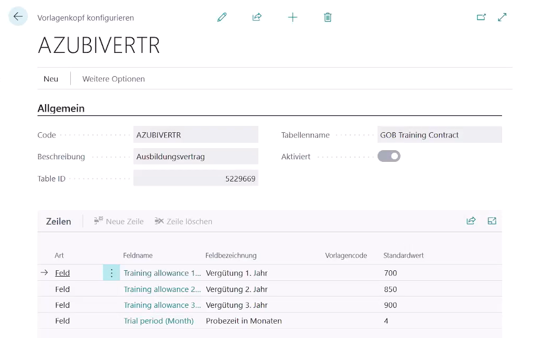Screen dimensions: 549x338
Task: Click Neue Zeile button
Action: click(119, 222)
